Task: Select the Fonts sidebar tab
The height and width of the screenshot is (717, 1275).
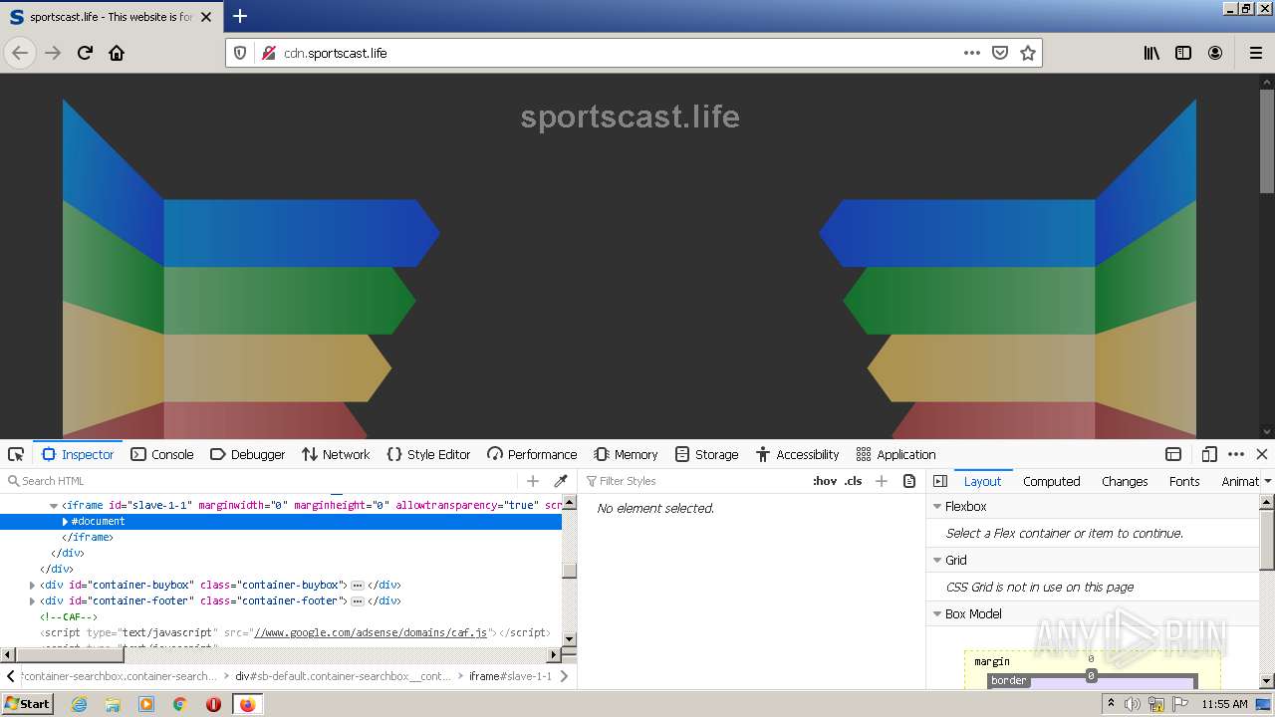Action: [x=1184, y=481]
